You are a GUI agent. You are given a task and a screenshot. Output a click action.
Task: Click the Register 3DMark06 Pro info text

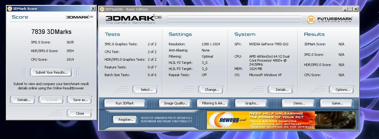click(x=167, y=120)
